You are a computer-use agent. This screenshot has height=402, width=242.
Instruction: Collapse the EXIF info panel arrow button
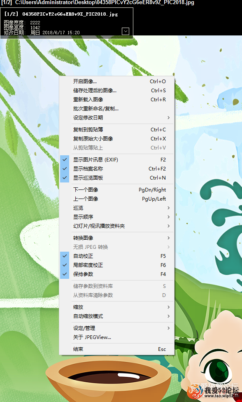pyautogui.click(x=126, y=31)
